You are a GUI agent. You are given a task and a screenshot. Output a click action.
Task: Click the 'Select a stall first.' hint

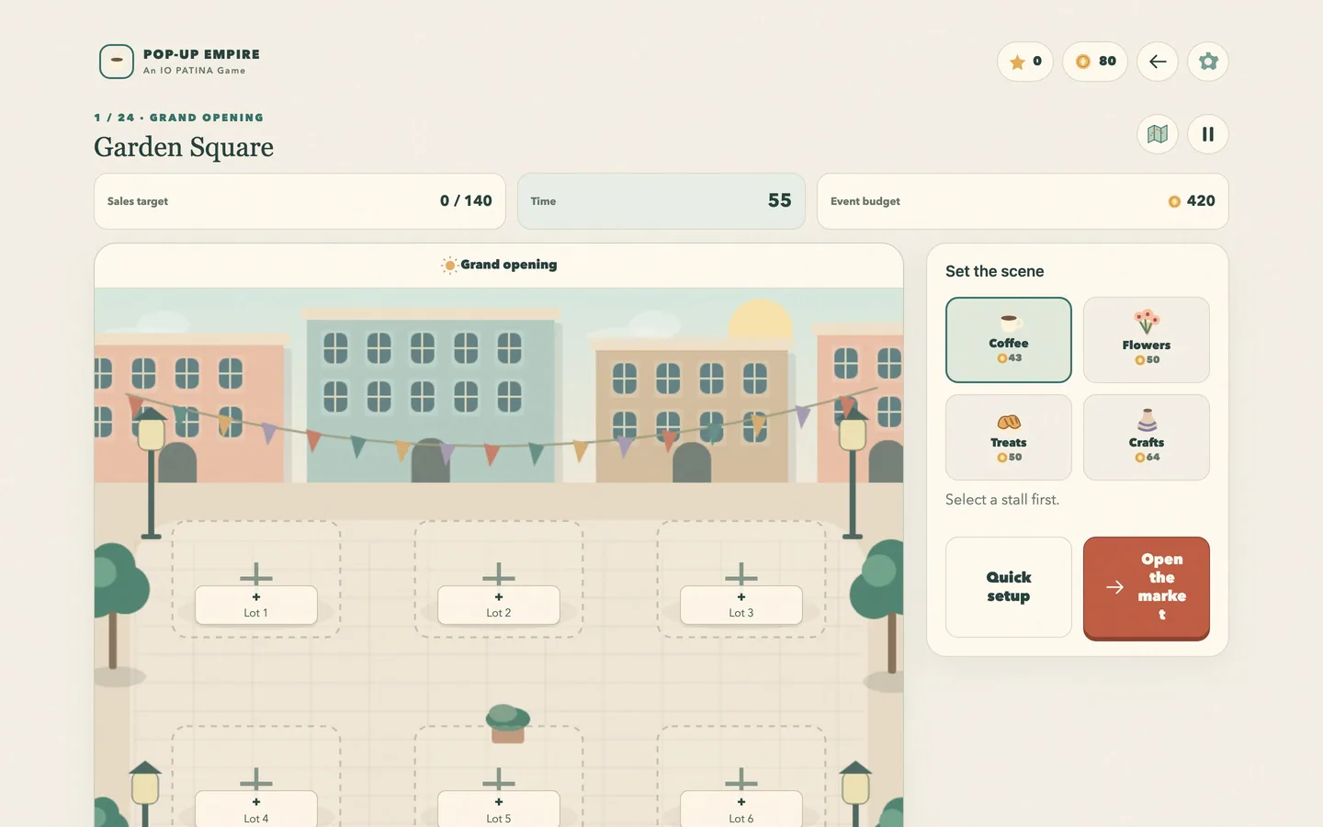1002,500
